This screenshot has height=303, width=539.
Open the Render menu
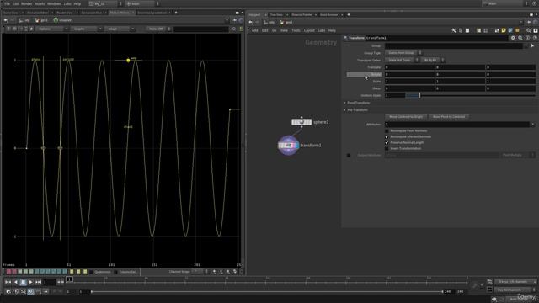click(26, 3)
